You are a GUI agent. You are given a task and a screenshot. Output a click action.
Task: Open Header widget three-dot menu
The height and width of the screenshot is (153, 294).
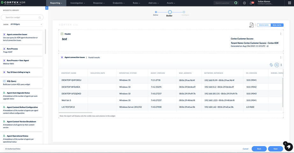coord(281,34)
